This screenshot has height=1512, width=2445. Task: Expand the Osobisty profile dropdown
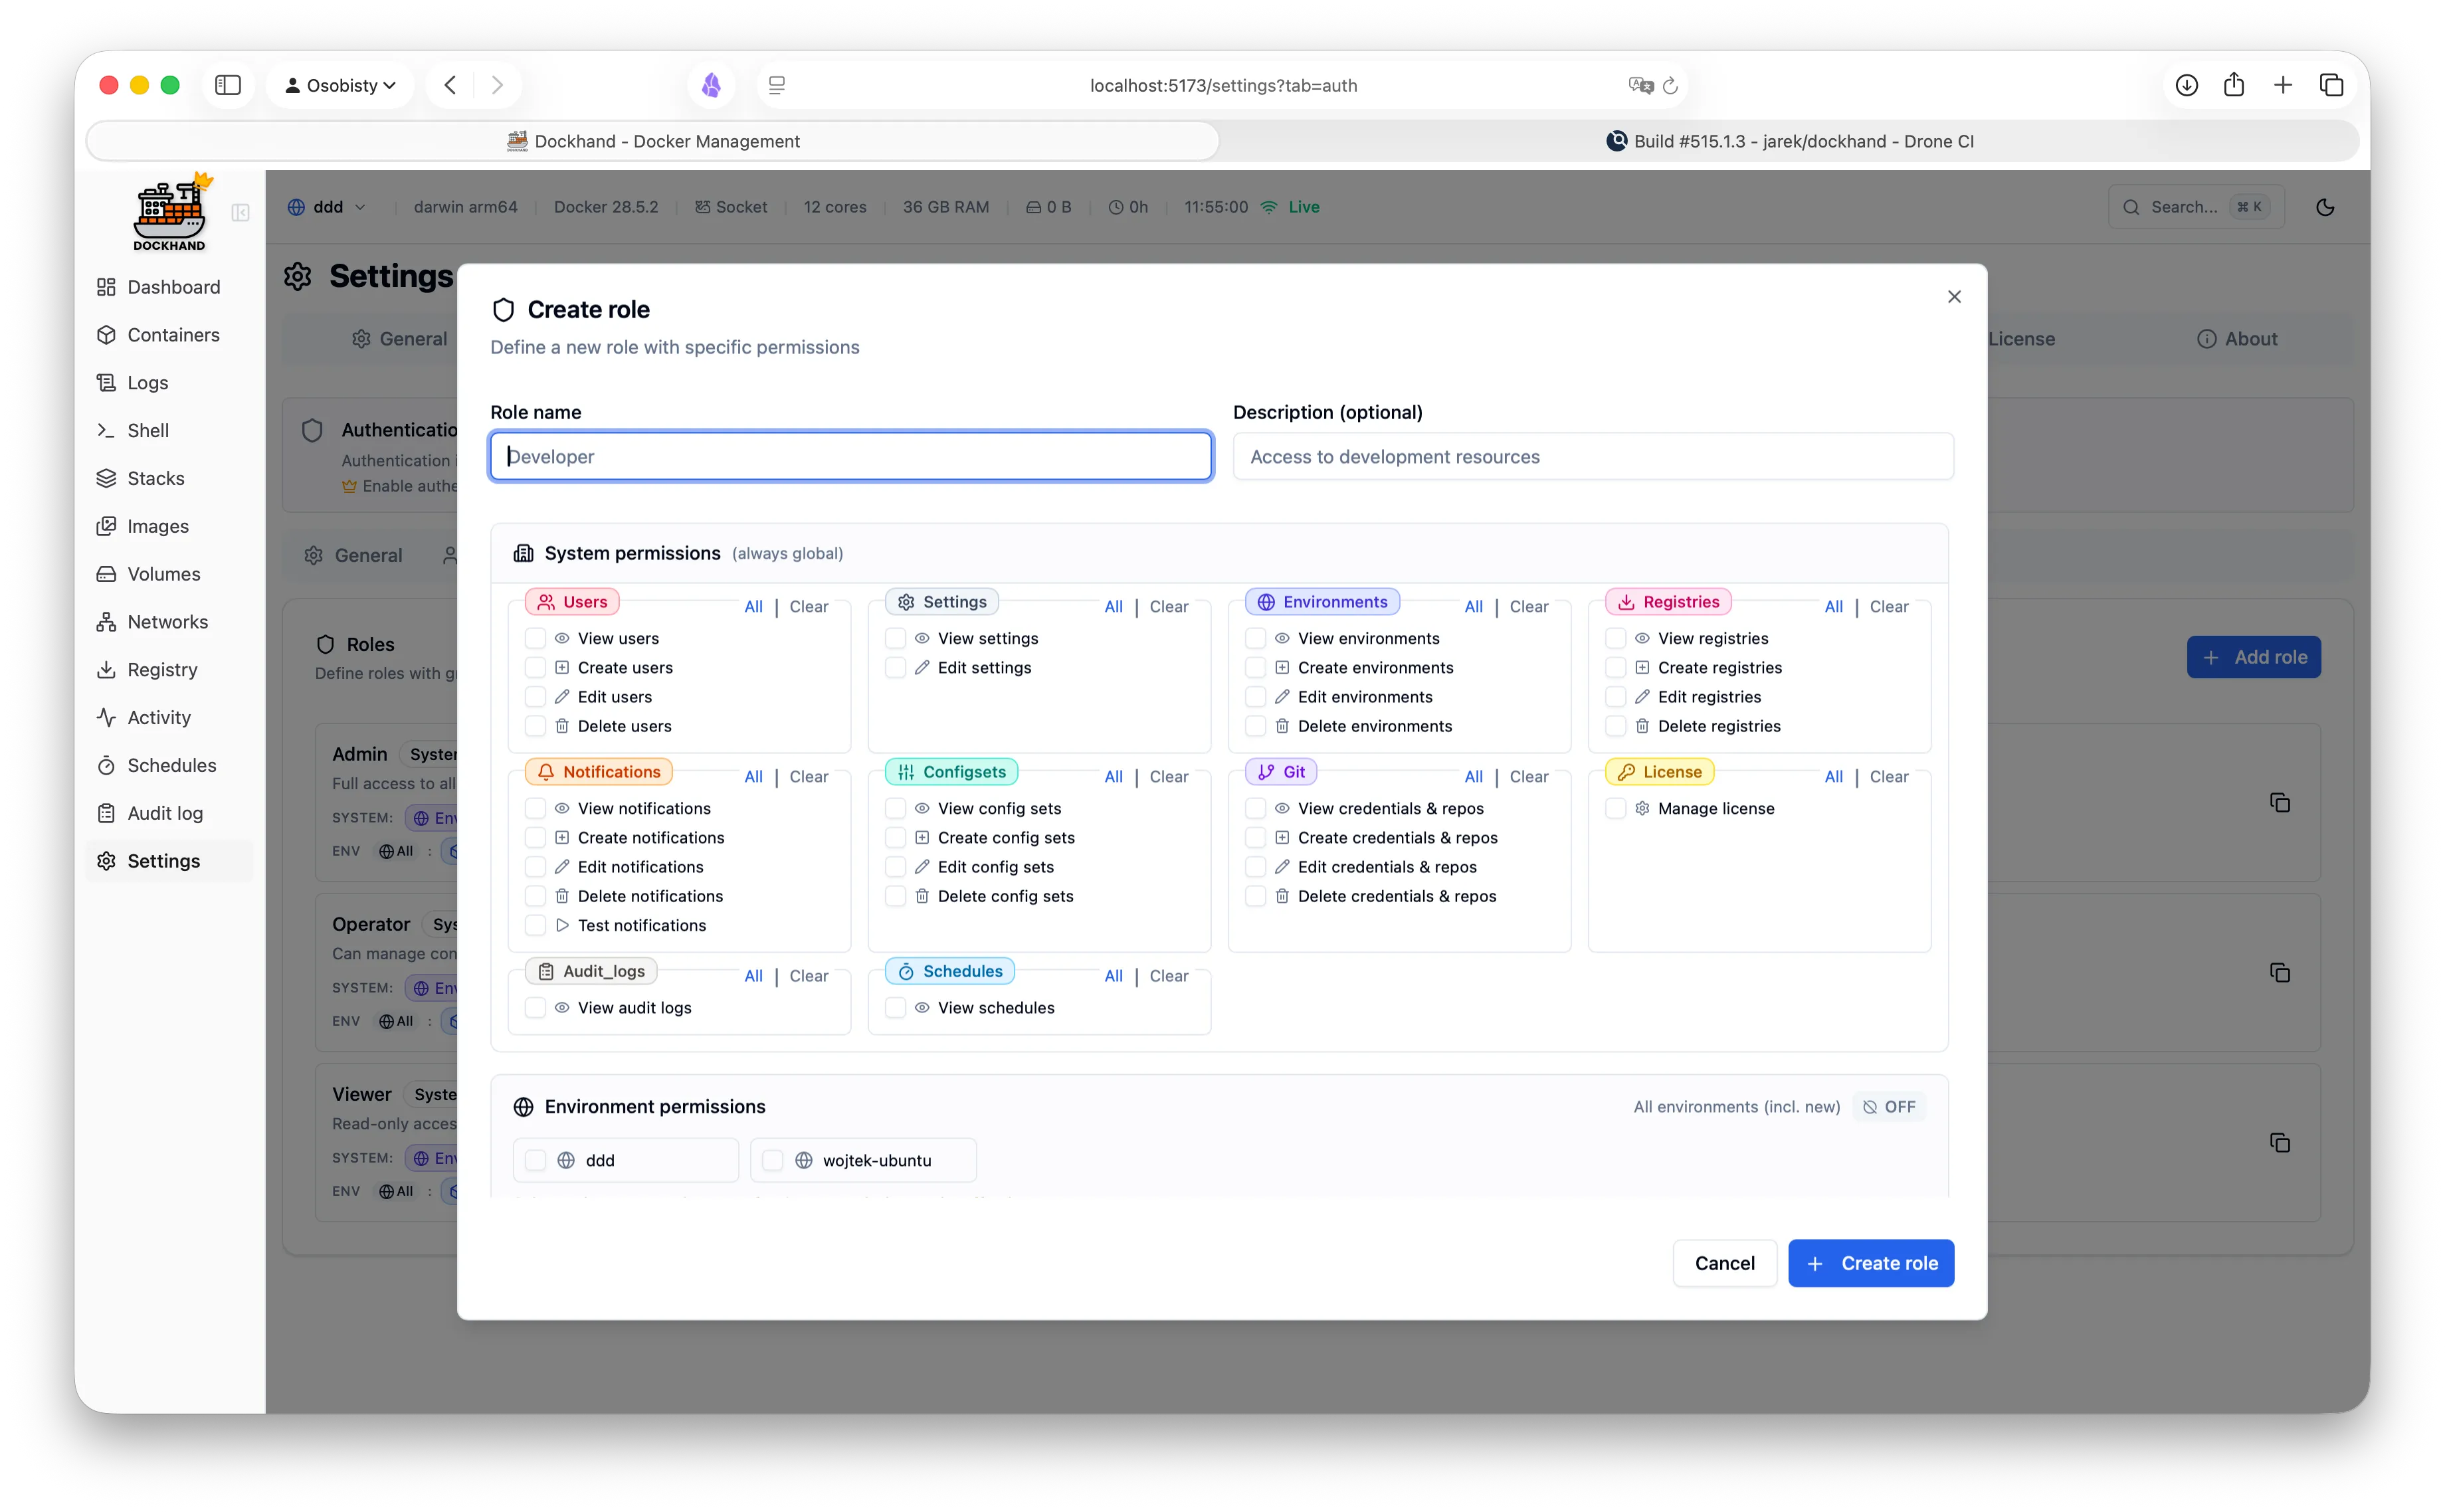click(x=341, y=85)
